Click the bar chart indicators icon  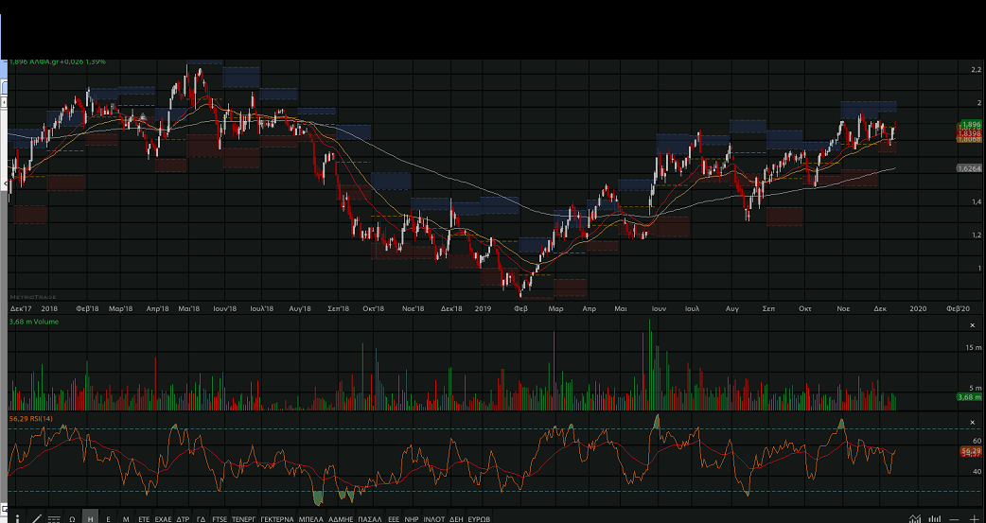tap(935, 518)
